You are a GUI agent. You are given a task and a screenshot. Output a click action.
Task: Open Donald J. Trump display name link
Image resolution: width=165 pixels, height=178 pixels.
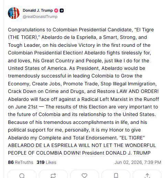coord(38,10)
